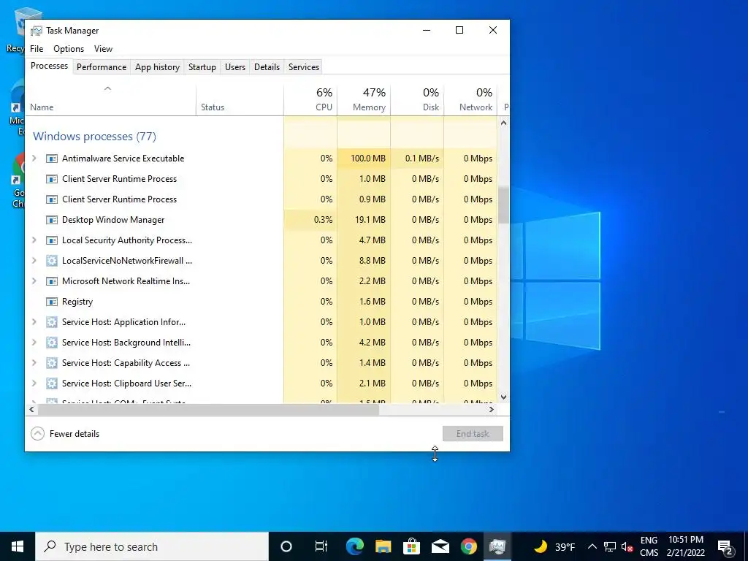Open the Mail app from the taskbar
748x561 pixels.
[440, 546]
